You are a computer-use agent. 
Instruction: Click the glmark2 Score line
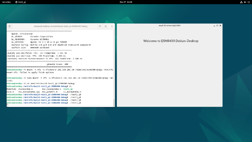(x=57, y=64)
